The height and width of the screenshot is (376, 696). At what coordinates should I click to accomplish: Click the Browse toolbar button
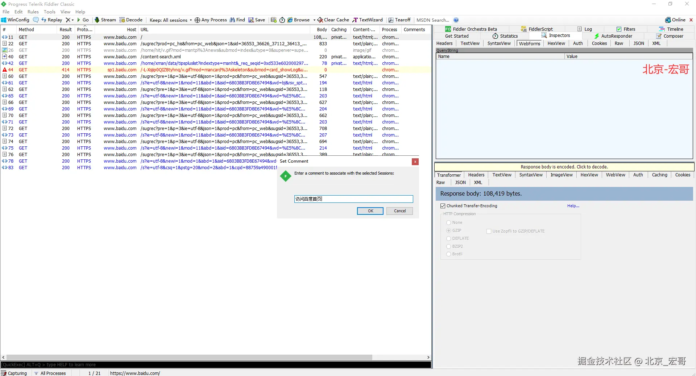(x=299, y=20)
